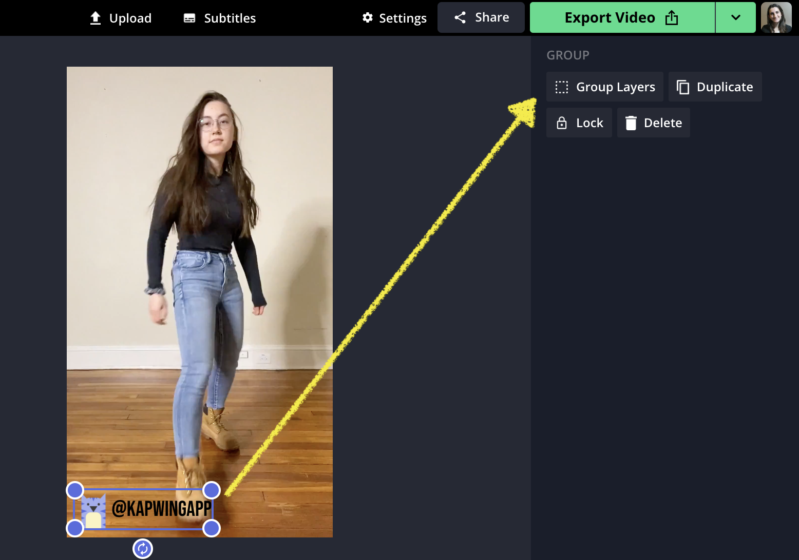Click the cat logo in the watermark

click(x=94, y=511)
